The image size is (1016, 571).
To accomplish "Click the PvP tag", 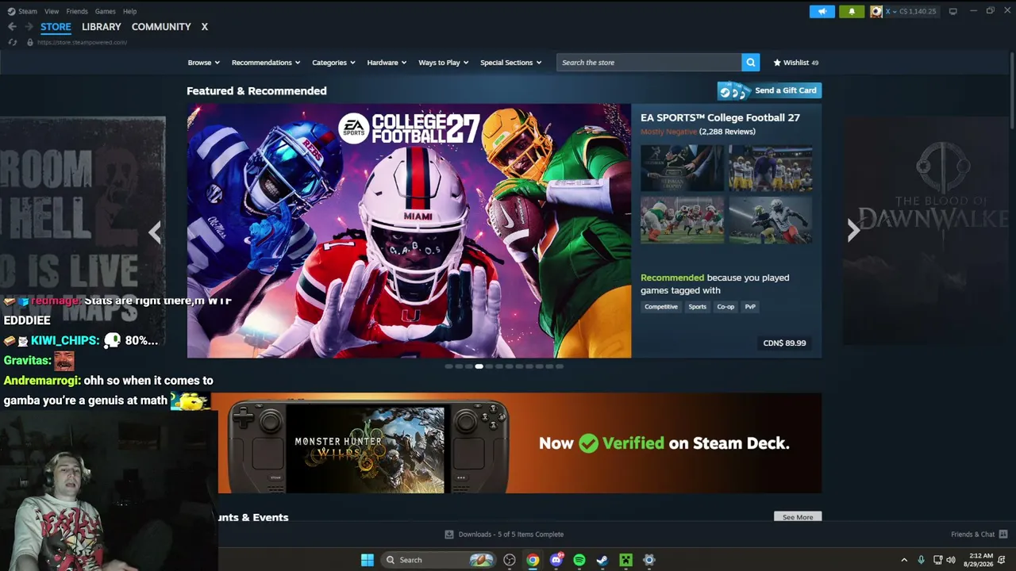I will [x=750, y=307].
